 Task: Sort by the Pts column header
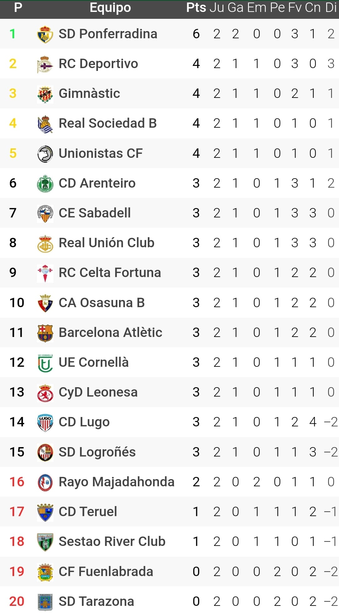point(196,8)
